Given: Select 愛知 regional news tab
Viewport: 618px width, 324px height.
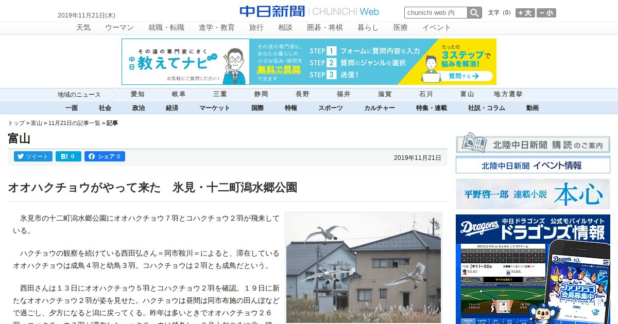Looking at the screenshot, I should pos(138,94).
